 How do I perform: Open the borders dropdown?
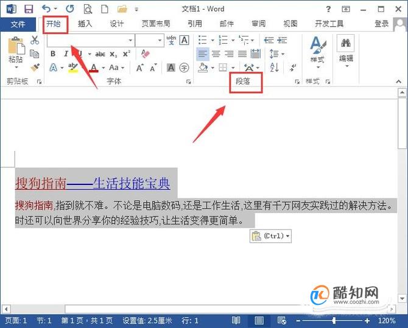pos(233,68)
